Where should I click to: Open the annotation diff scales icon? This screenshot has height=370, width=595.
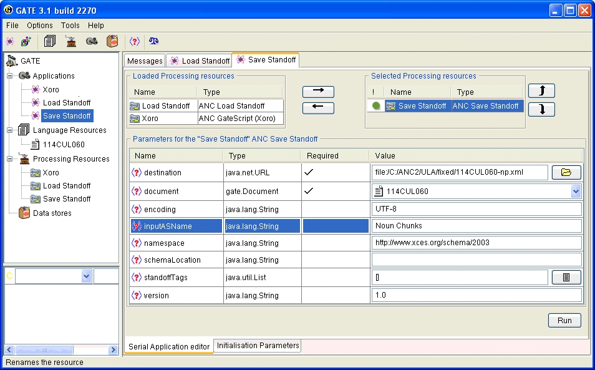click(153, 41)
